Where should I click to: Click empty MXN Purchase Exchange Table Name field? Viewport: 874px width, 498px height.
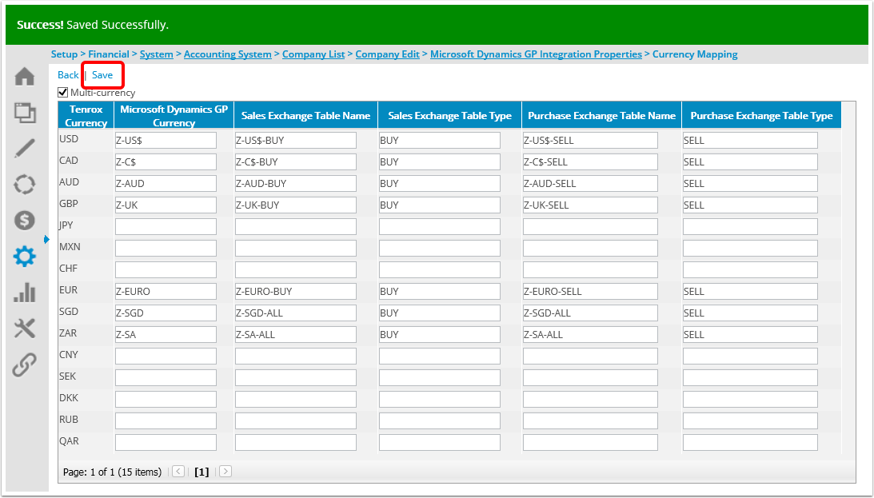(x=590, y=248)
